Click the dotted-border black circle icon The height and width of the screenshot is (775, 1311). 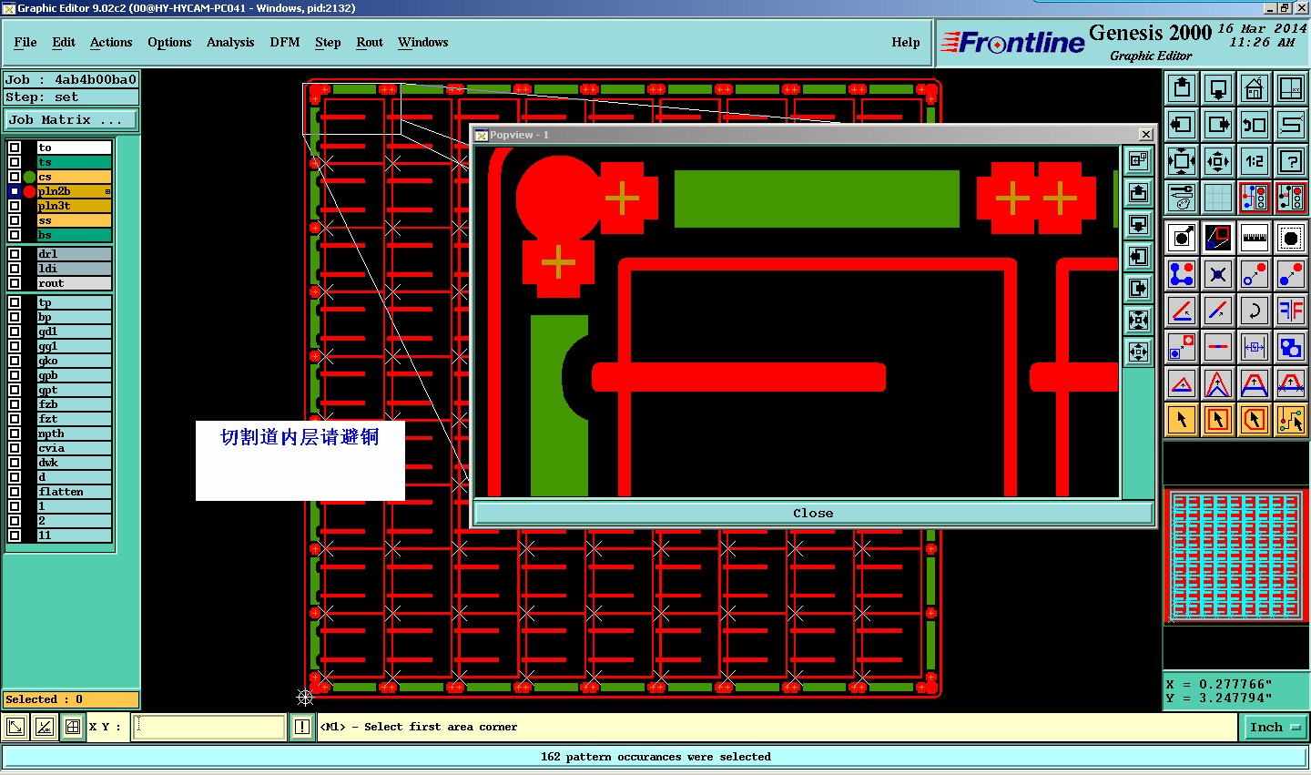click(x=1291, y=238)
